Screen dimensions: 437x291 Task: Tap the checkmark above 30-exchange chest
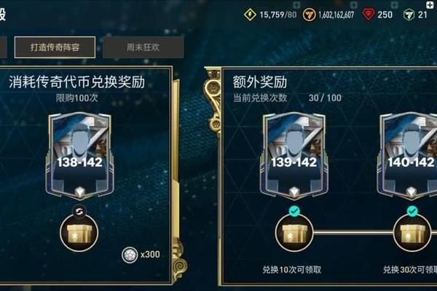click(x=412, y=211)
